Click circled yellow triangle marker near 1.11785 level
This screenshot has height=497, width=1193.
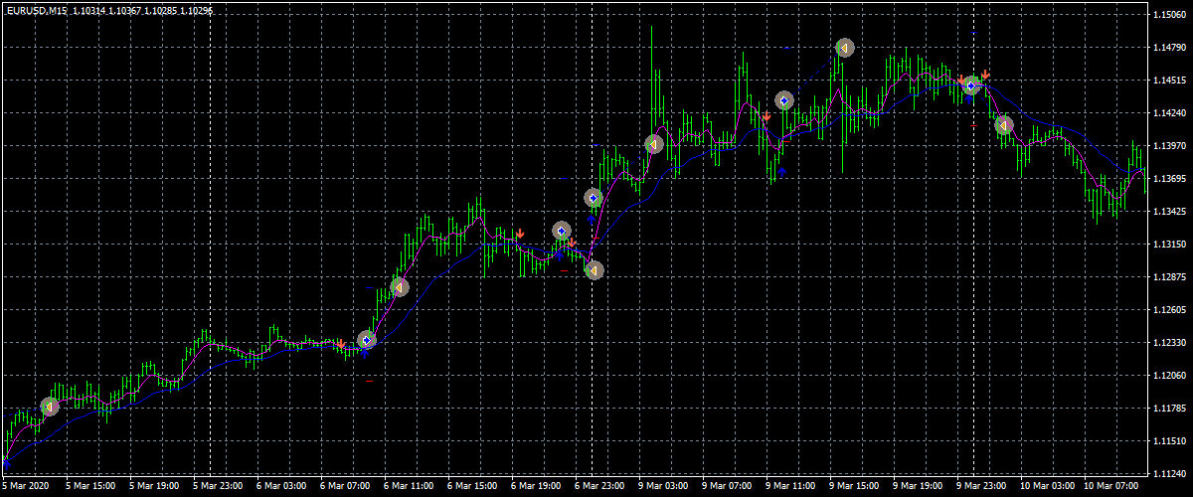coord(50,407)
